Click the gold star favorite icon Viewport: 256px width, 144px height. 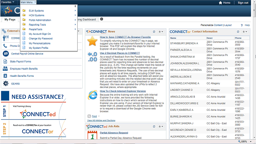(92, 41)
